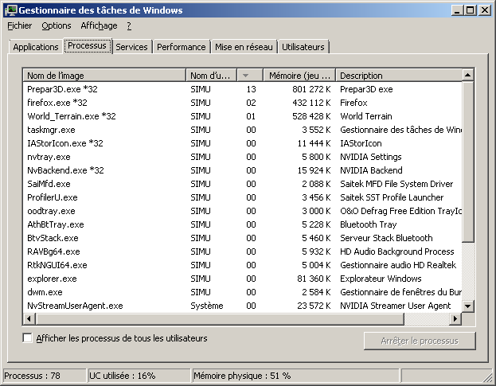
Task: Select the dwm.exe process
Action: pos(243,292)
